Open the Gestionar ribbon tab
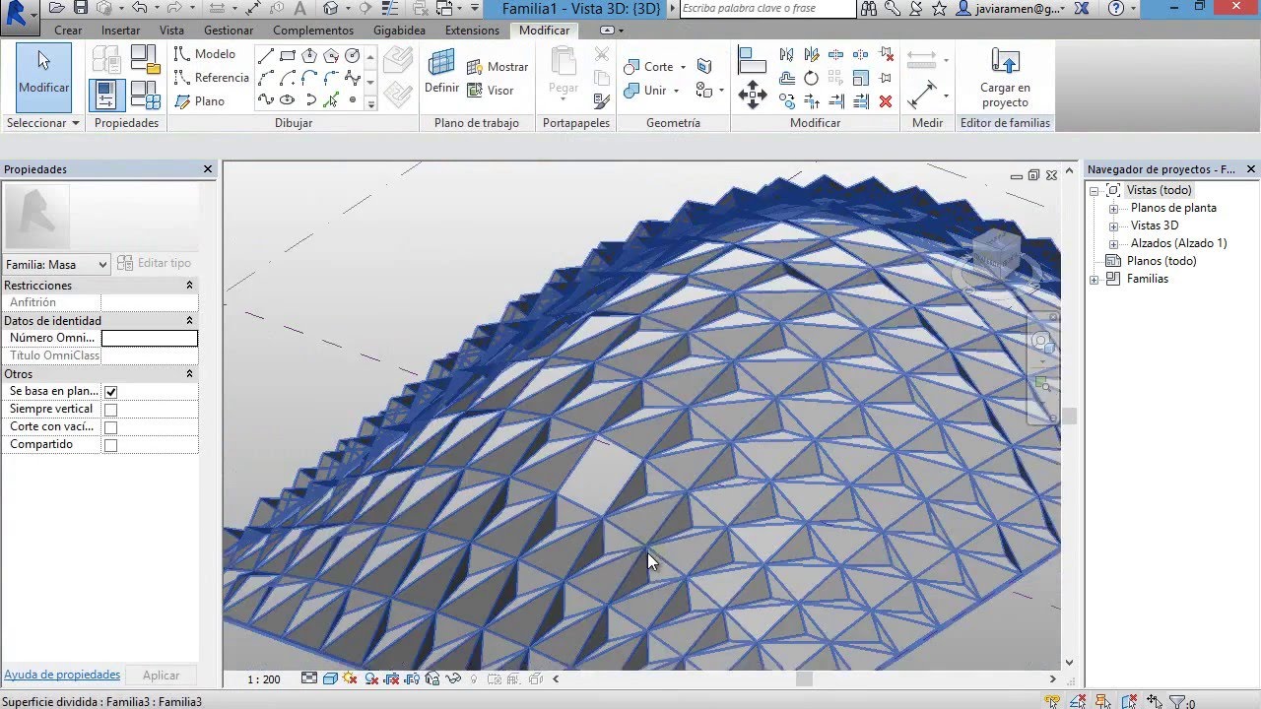This screenshot has height=709, width=1261. coord(229,31)
